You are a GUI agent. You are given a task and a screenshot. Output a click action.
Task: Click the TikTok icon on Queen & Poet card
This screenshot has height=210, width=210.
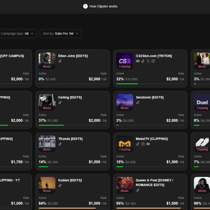(138, 190)
